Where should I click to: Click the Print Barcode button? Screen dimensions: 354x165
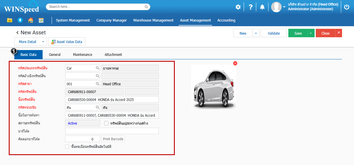(113, 139)
